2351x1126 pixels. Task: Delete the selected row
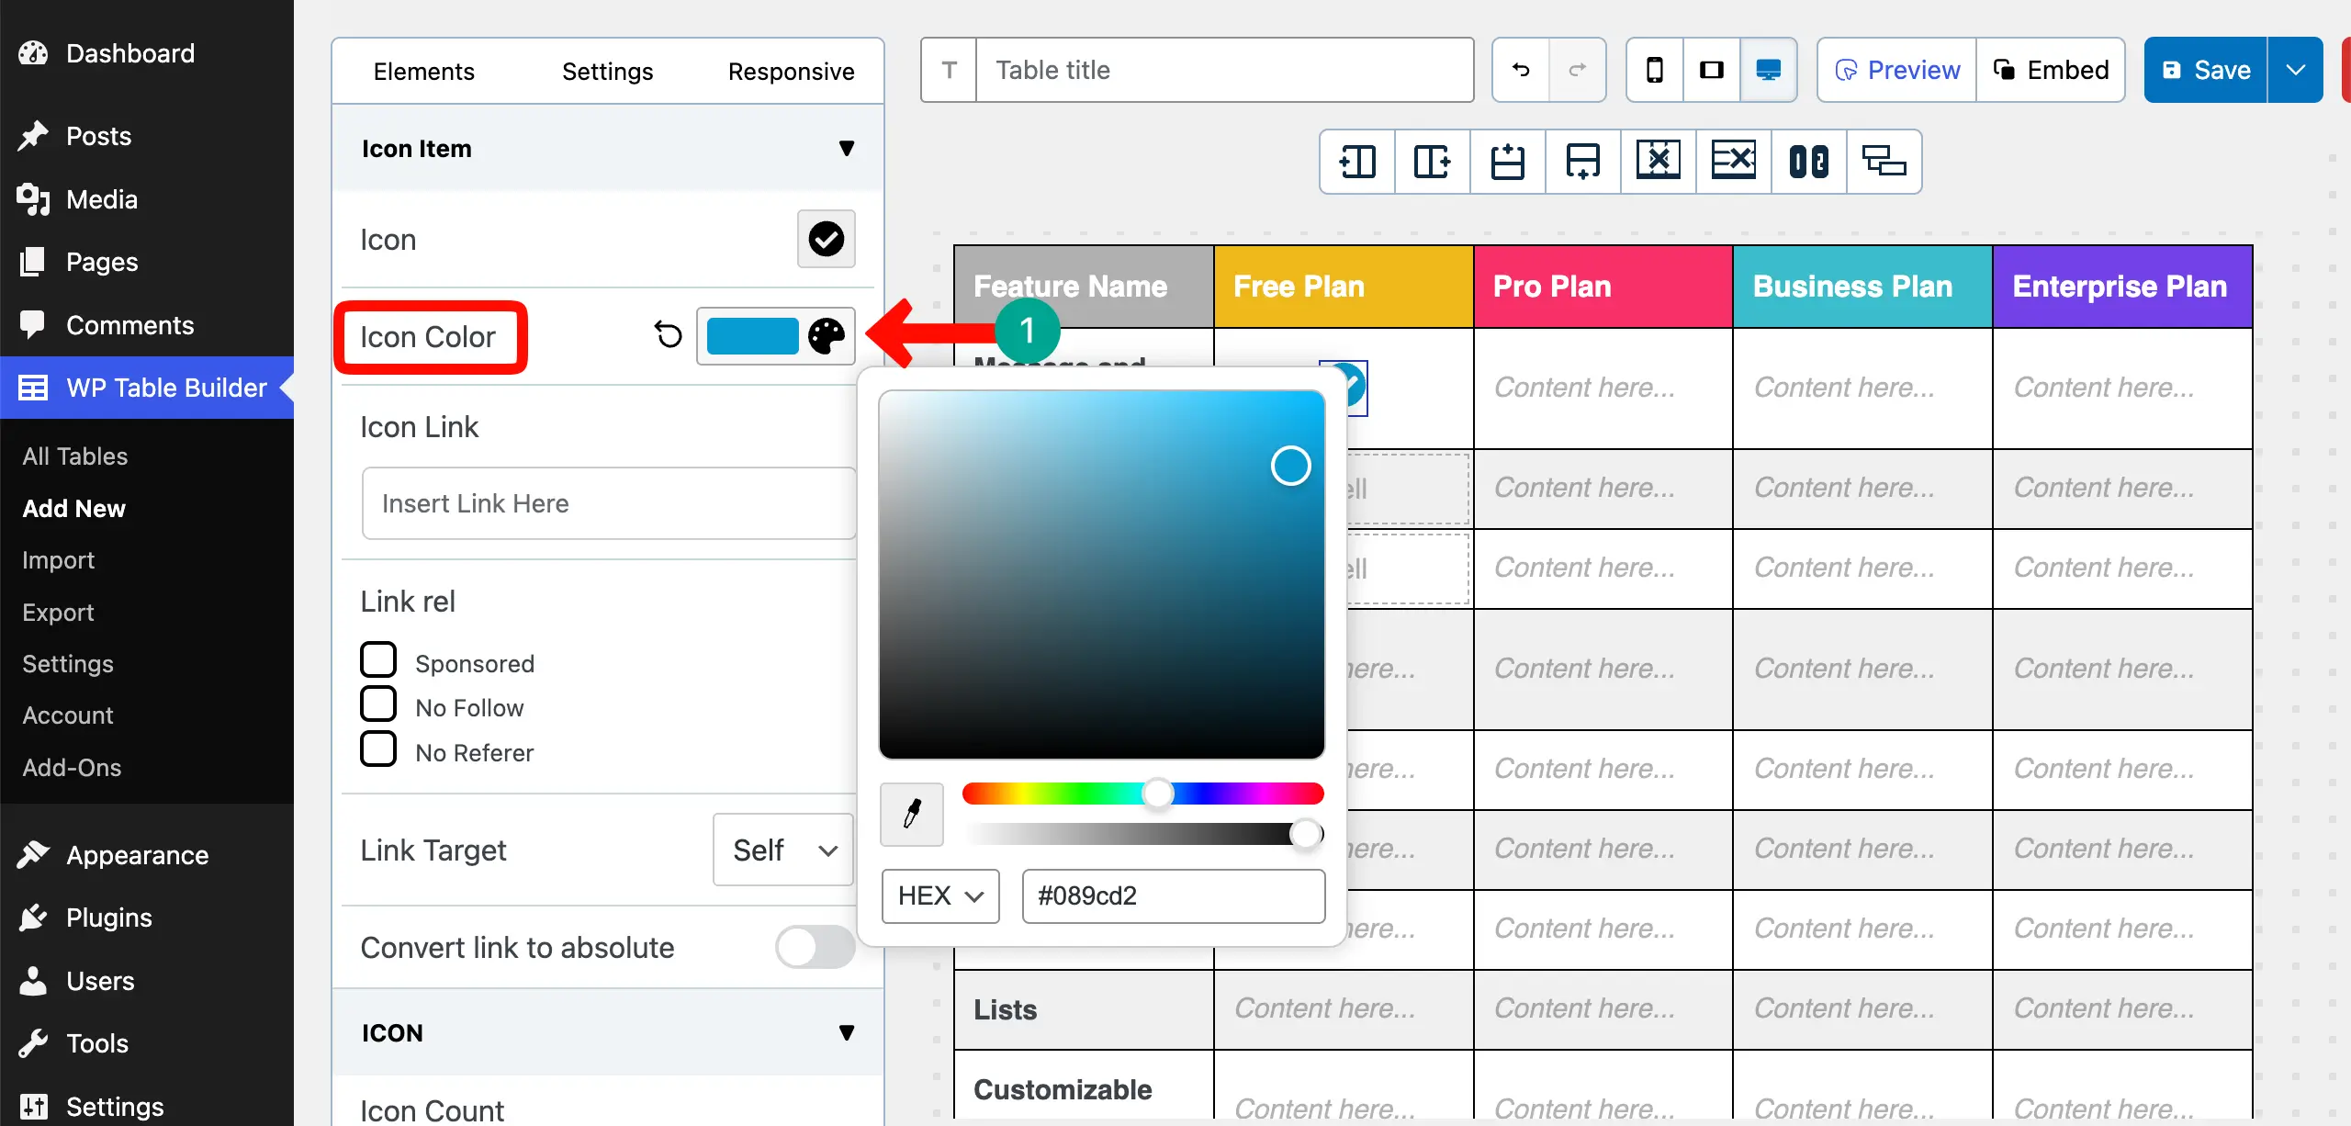tap(1733, 162)
